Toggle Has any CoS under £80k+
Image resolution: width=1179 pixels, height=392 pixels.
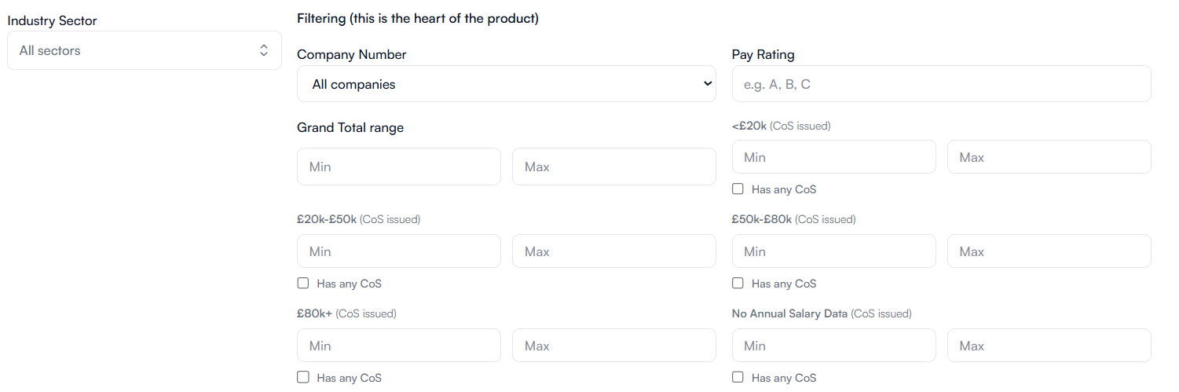[303, 378]
